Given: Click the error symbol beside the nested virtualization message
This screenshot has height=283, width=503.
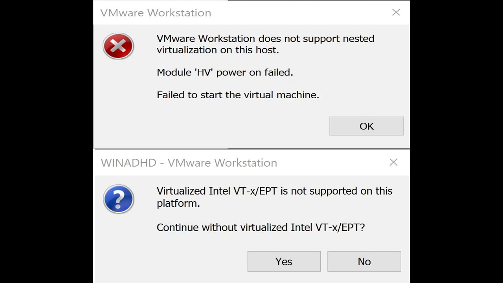Looking at the screenshot, I should 118,46.
